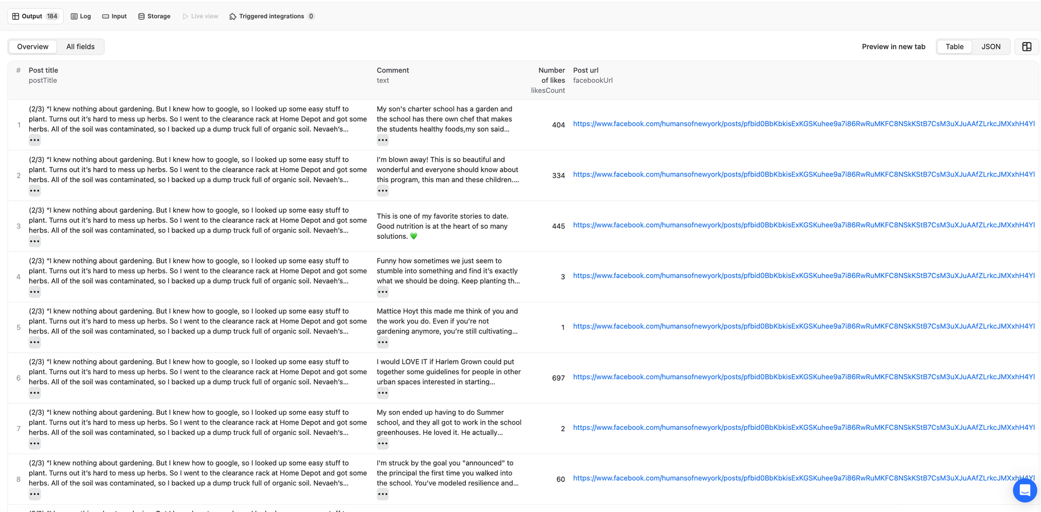Expand row 1 comment text ellipsis

click(x=383, y=140)
